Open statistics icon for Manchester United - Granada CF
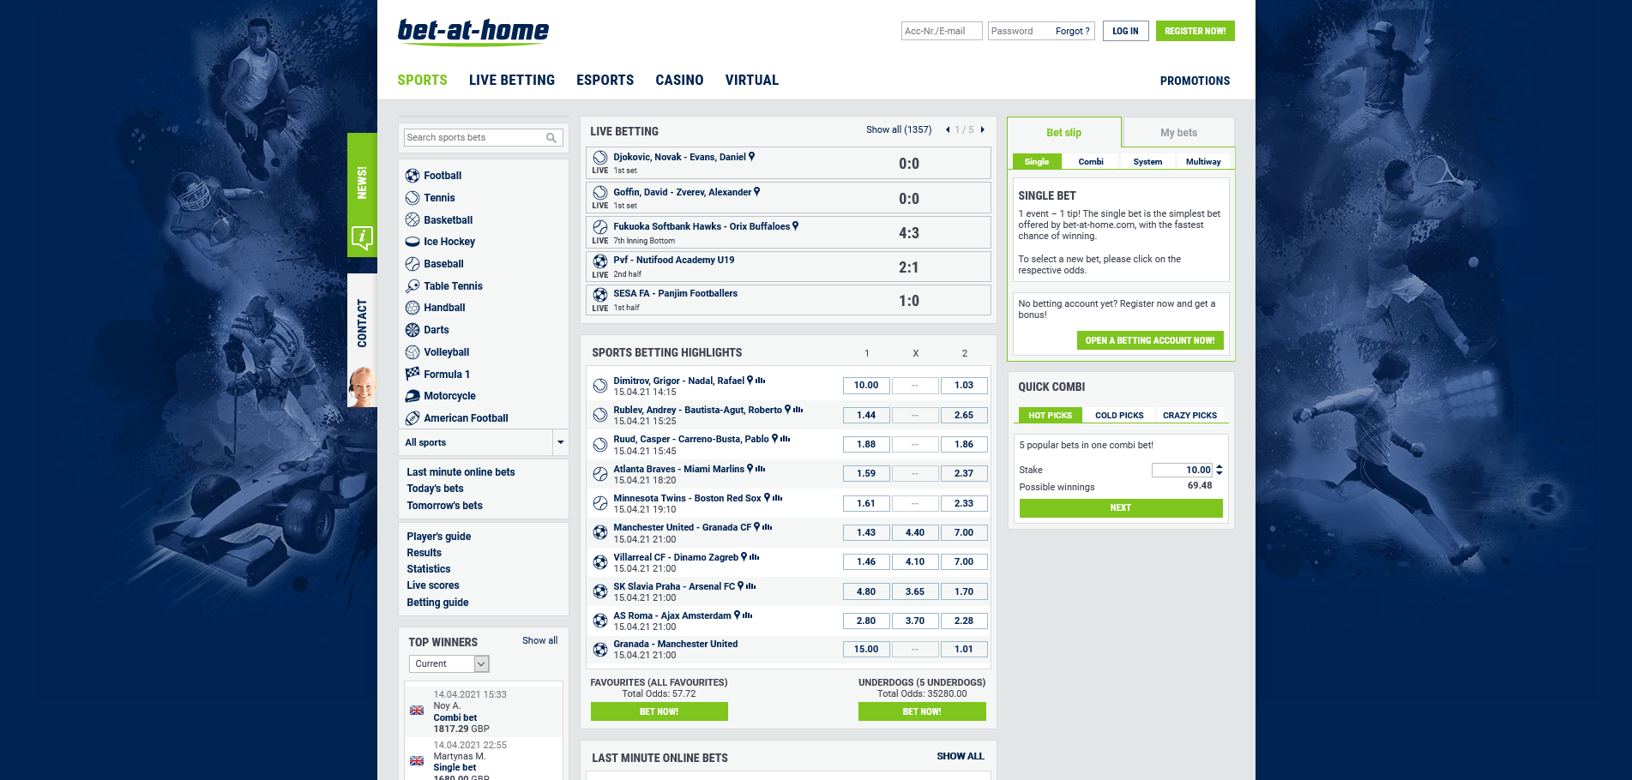Screen dimensions: 1632x780 pyautogui.click(x=768, y=527)
